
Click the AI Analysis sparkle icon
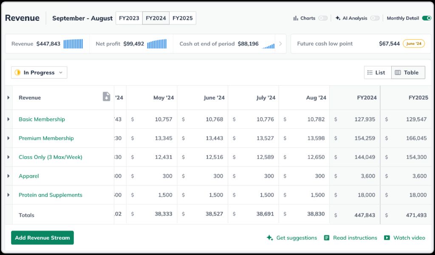point(338,18)
